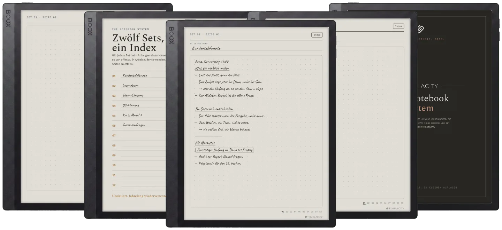Viewport: 502px width, 230px height.
Task: Click the Templacity logo on the front tablet
Action: coord(313,217)
